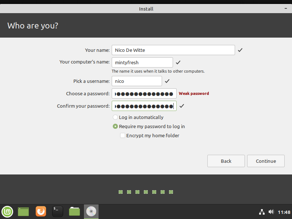Click the Confirm your password: label
The width and height of the screenshot is (292, 219).
(x=83, y=106)
